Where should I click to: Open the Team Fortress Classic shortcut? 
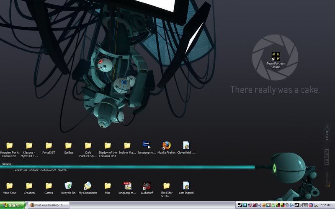coord(275,56)
